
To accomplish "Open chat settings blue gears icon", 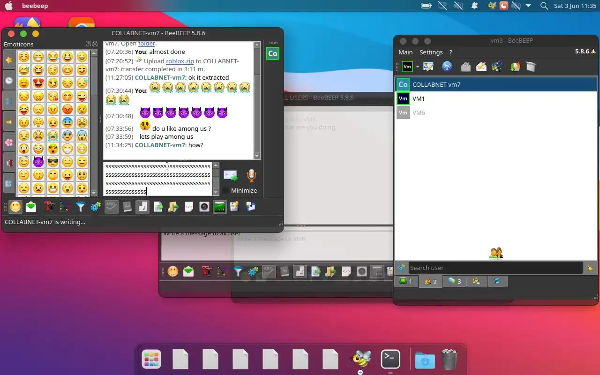I will click(x=96, y=207).
